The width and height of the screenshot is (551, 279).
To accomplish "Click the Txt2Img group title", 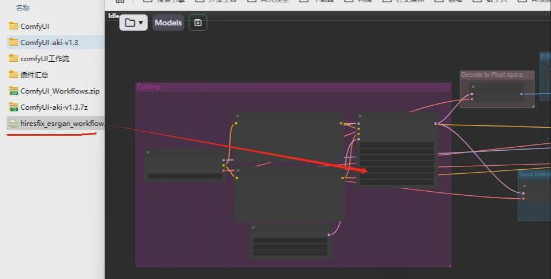I will [x=148, y=87].
